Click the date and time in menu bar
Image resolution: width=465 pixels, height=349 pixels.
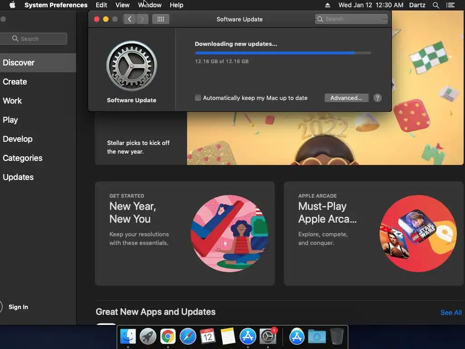pyautogui.click(x=371, y=5)
